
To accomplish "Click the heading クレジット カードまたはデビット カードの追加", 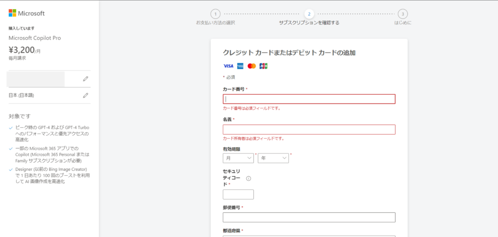I will pos(289,53).
